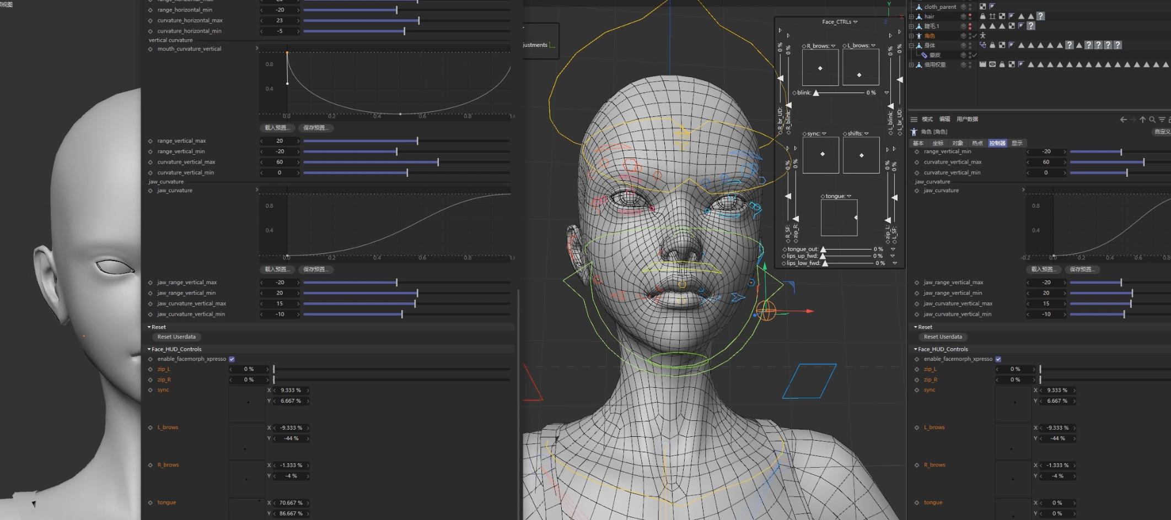Open the Attribute Manager hamburger menu
This screenshot has height=520, width=1171.
tap(914, 120)
